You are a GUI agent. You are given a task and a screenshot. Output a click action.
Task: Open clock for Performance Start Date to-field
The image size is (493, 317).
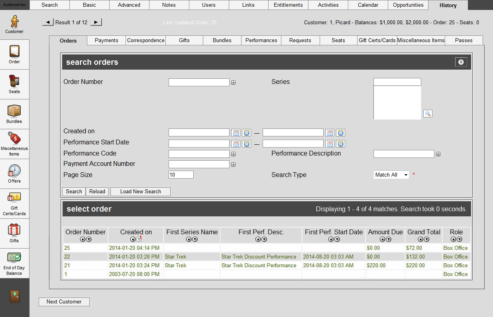tap(340, 144)
